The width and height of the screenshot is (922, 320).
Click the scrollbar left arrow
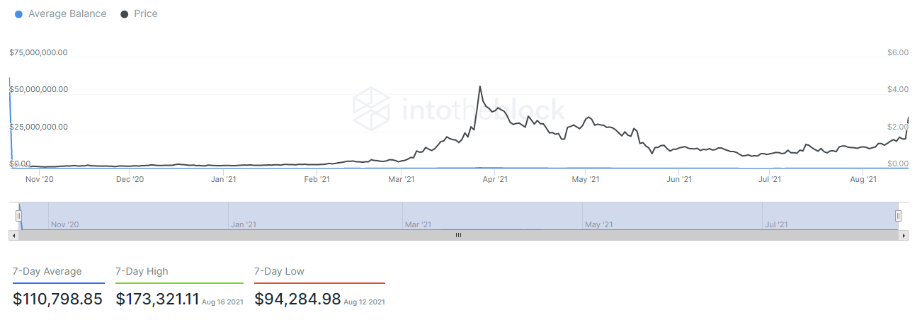12,234
